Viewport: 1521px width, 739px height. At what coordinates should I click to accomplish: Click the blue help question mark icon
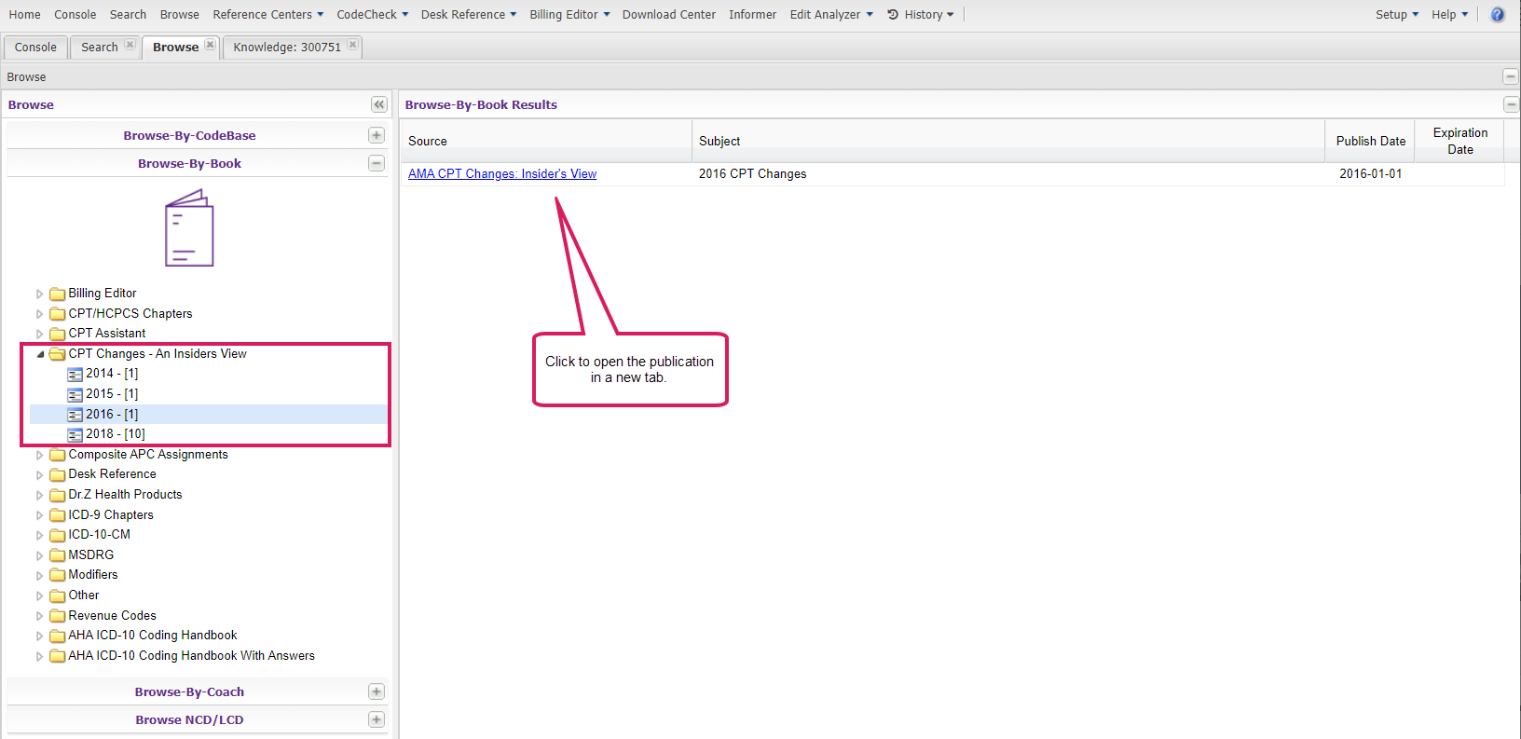1497,15
